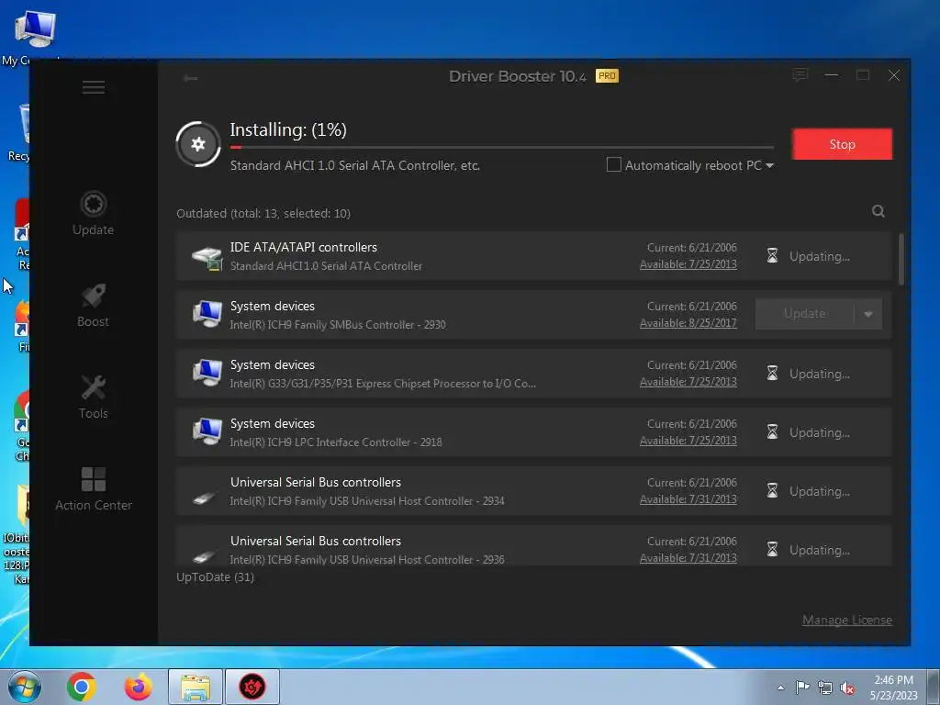940x705 pixels.
Task: Open the Manage License link
Action: point(847,620)
